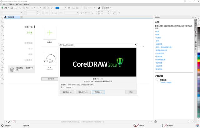
Task: Click the 法律公告 button in About dialog
Action: [83, 92]
